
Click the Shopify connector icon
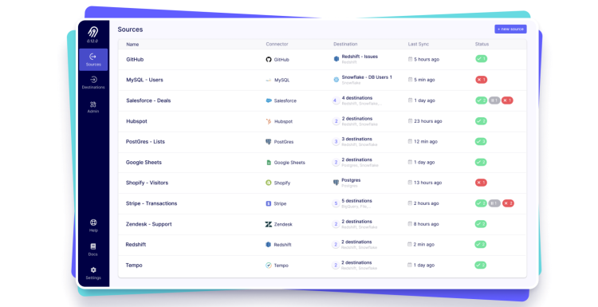click(269, 183)
